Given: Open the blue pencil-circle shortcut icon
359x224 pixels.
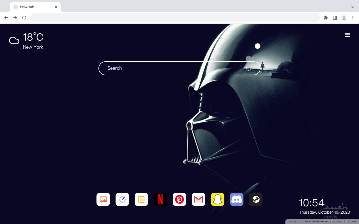Looking at the screenshot, I should point(122,199).
